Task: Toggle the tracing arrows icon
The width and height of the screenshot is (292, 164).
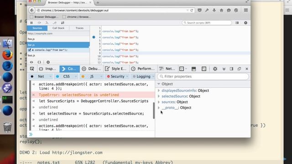Action: [x=63, y=23]
